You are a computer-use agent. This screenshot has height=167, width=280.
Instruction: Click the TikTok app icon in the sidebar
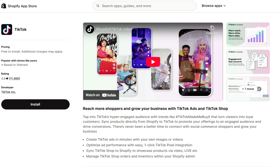pyautogui.click(x=7, y=29)
